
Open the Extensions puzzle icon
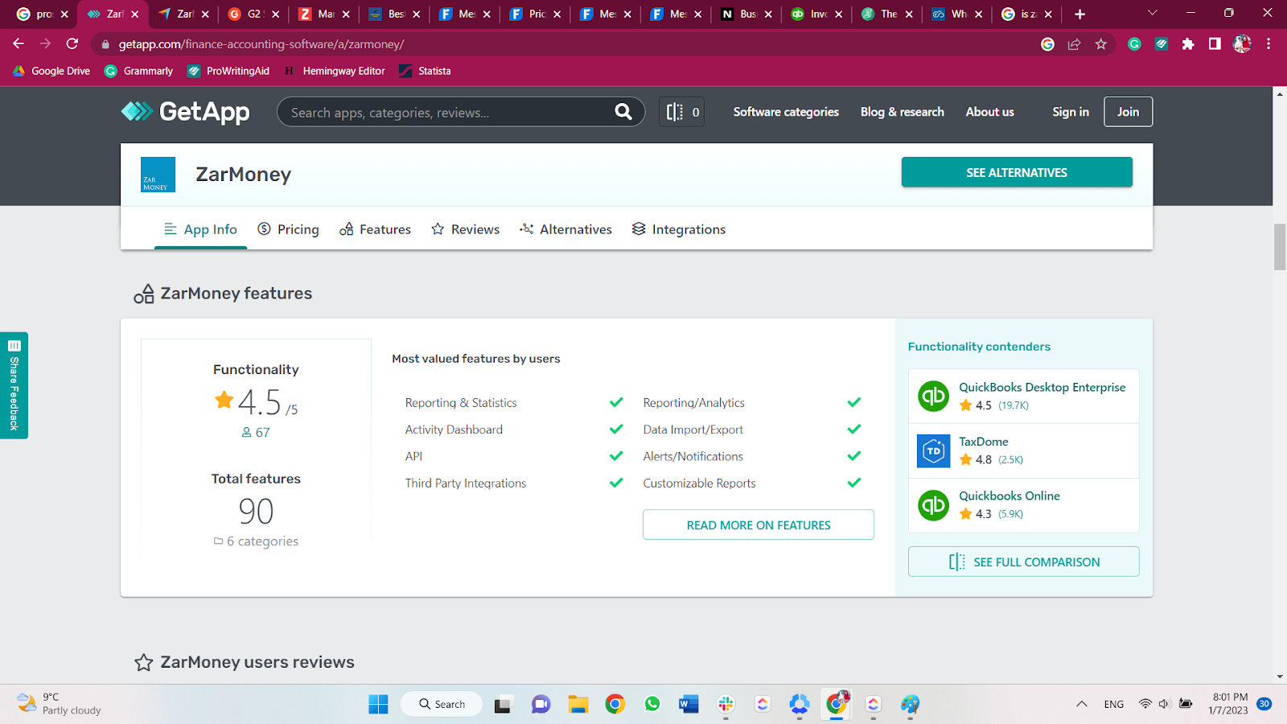click(x=1188, y=44)
